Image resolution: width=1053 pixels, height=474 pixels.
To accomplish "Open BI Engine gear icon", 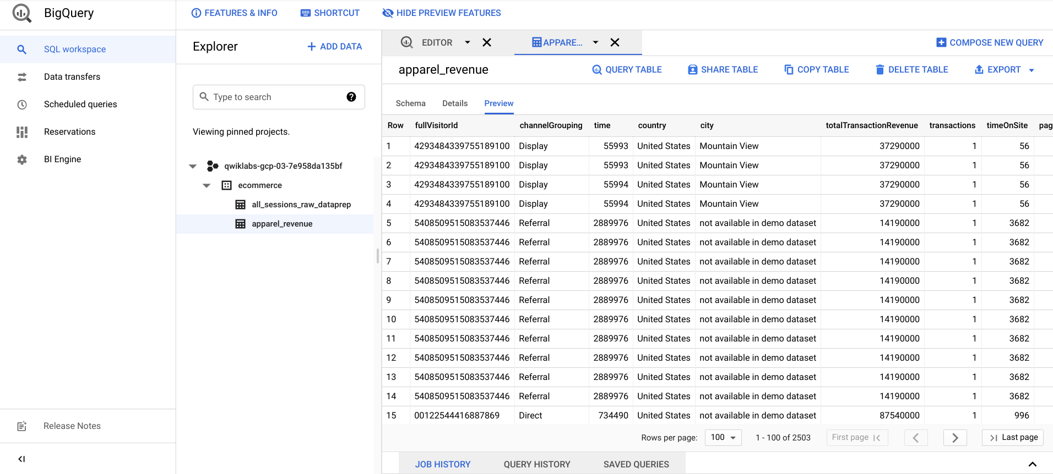I will point(22,159).
